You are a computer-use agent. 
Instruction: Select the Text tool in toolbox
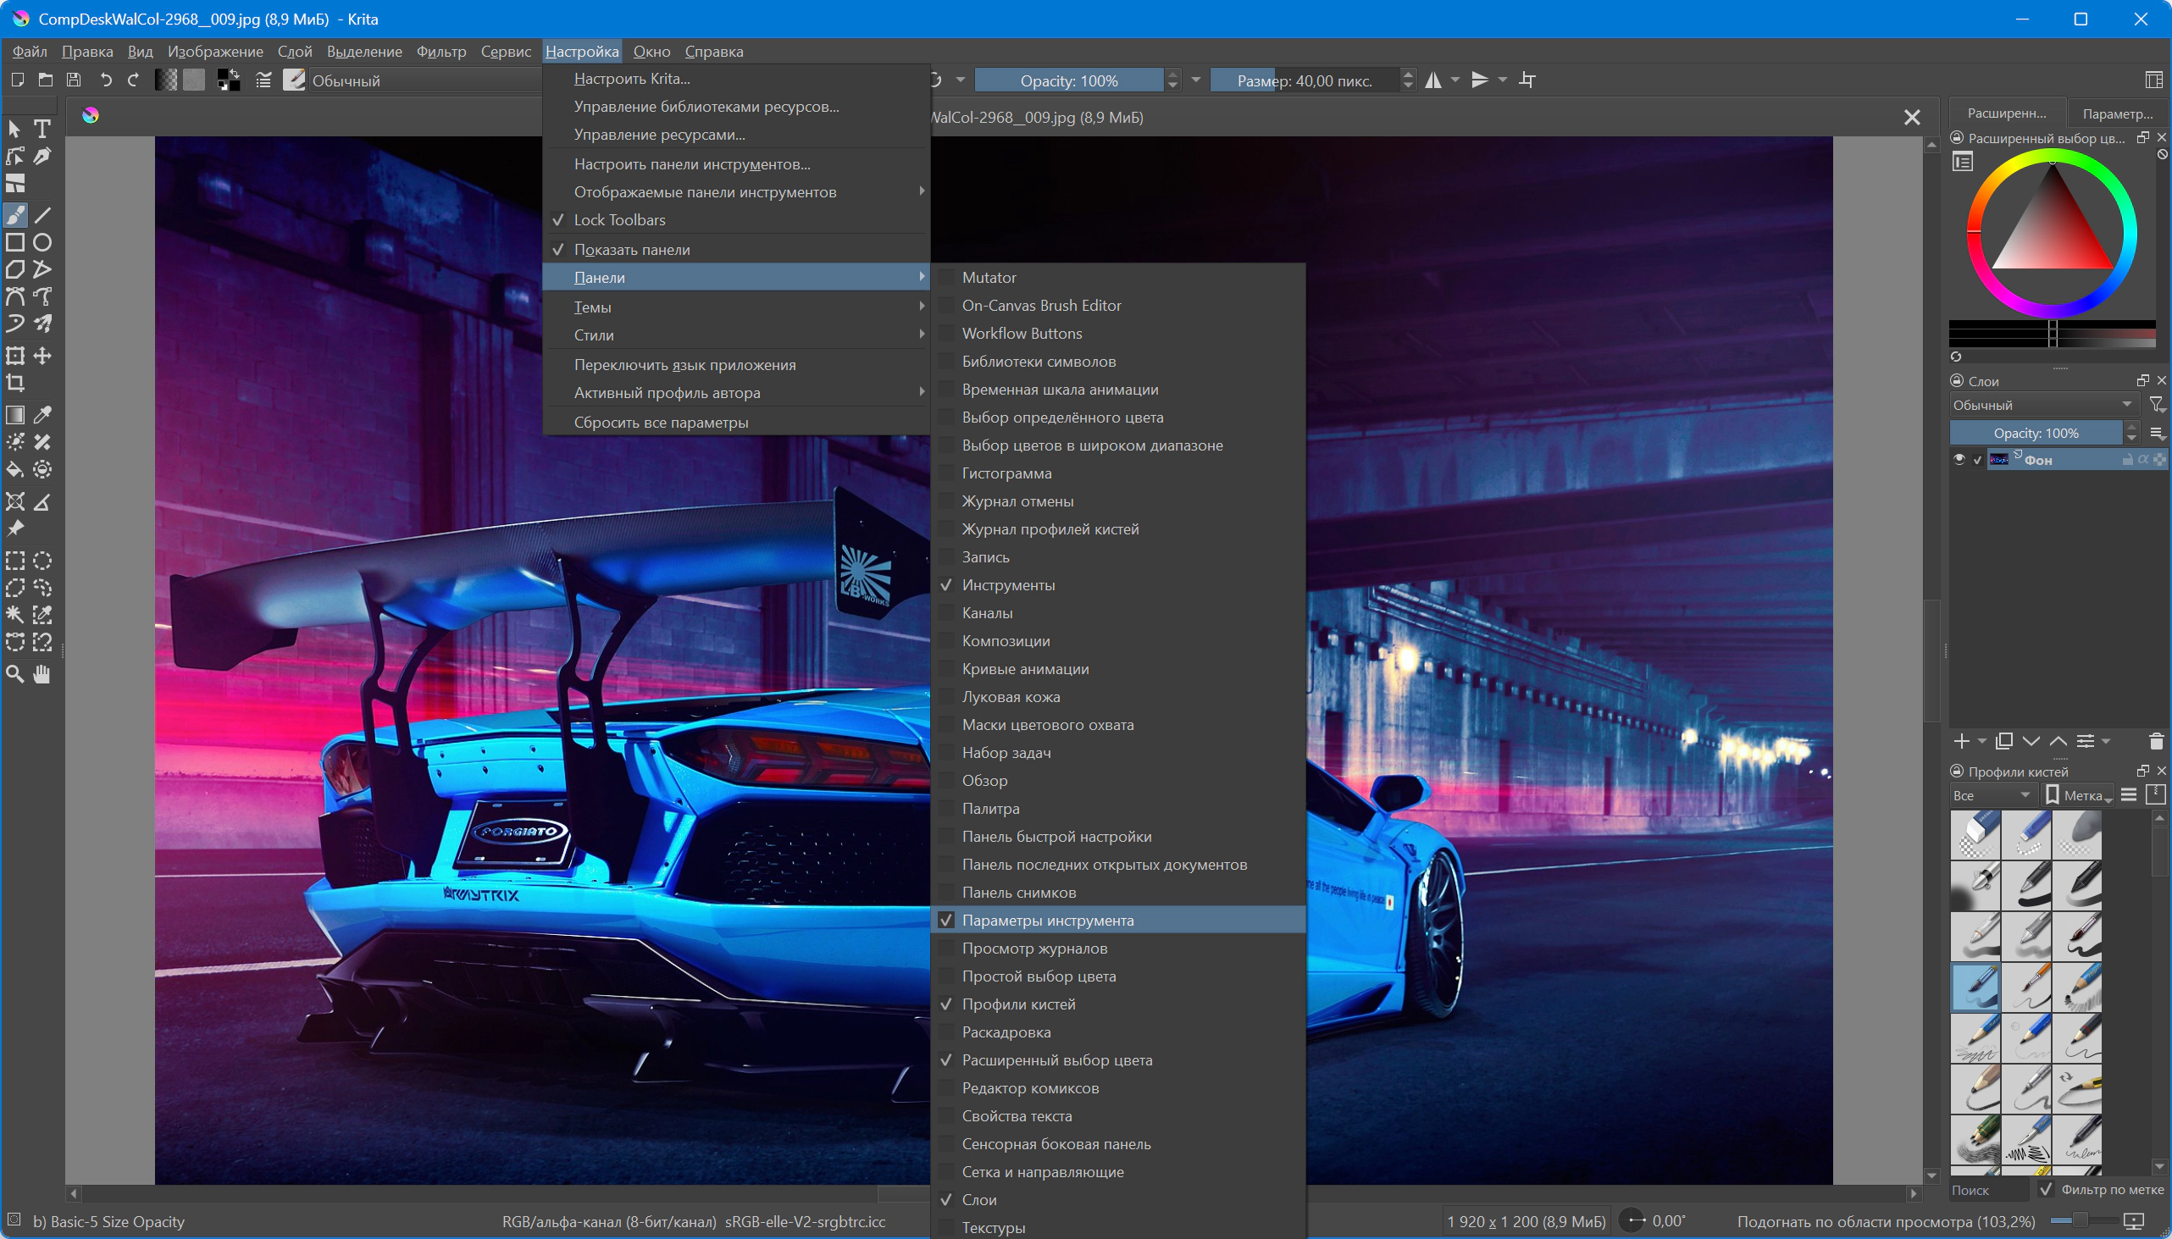tap(42, 129)
